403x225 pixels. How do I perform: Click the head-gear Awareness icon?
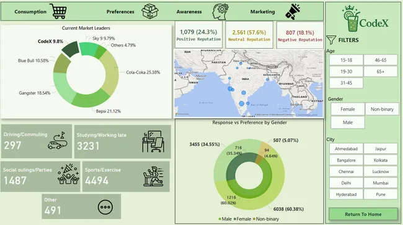point(220,12)
